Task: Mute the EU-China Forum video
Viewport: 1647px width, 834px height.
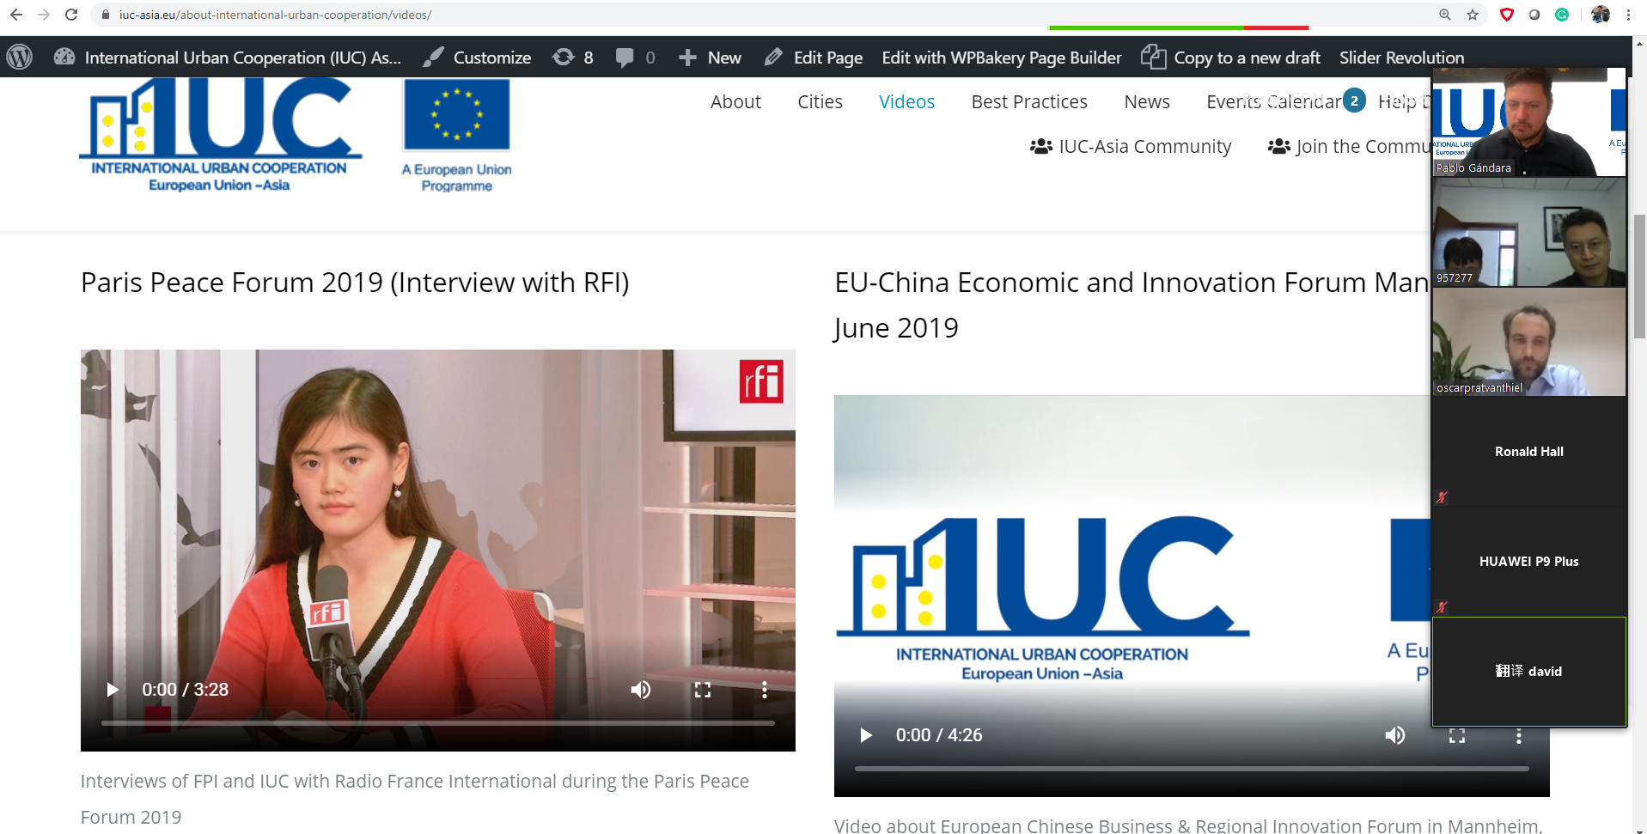Action: (1394, 735)
